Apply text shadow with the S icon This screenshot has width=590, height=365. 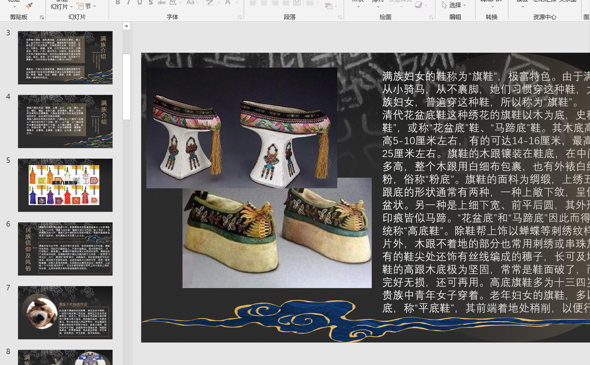[151, 3]
